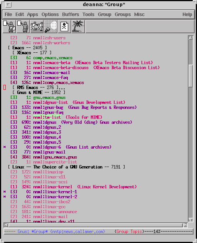Open the Misc menu
The image size is (197, 243).
tap(139, 15)
